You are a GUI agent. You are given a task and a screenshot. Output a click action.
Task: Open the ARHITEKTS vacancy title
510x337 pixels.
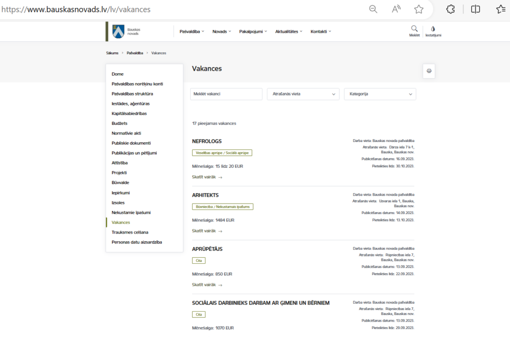tap(205, 195)
